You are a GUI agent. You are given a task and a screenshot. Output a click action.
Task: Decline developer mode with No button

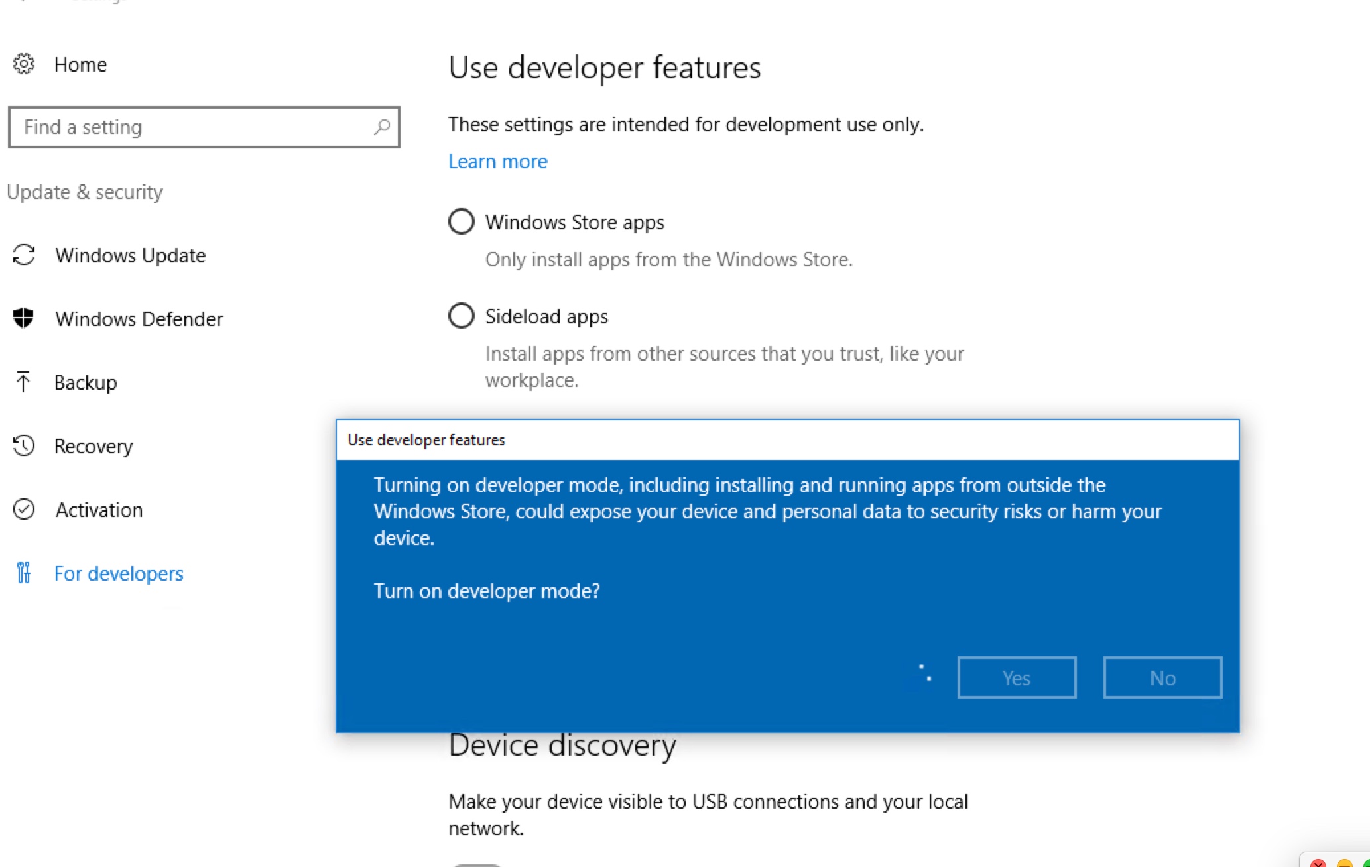click(1162, 677)
